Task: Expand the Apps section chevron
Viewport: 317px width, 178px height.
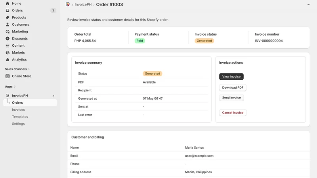Action: tap(15, 87)
